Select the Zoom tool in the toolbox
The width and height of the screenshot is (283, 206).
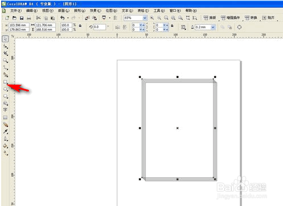tap(5, 60)
